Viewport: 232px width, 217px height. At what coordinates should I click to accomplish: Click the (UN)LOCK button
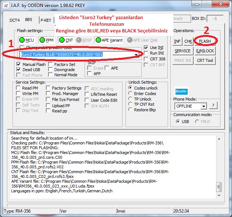click(205, 51)
